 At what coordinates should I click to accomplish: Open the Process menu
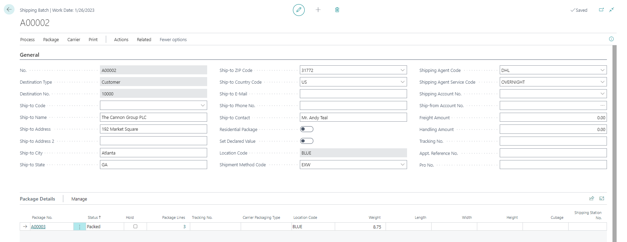27,40
